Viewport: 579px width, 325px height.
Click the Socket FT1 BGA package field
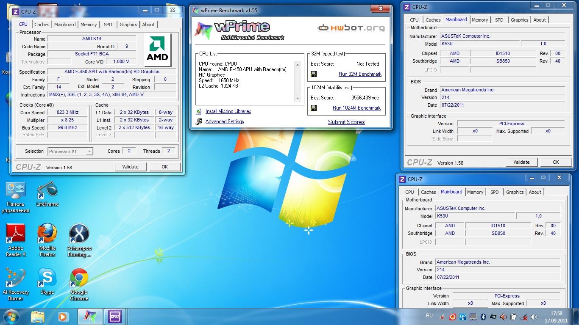92,54
